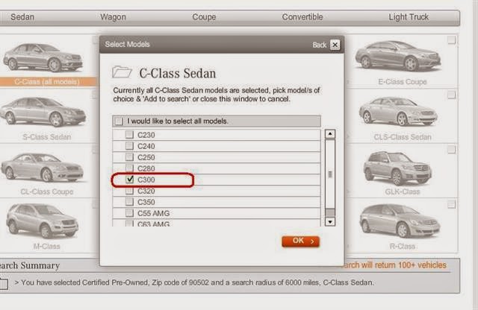The height and width of the screenshot is (310, 478).
Task: Check the C320 model checkbox
Action: click(129, 191)
